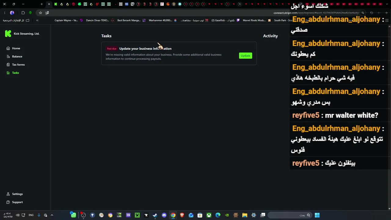Open Microsoft Store from the taskbar
Image resolution: width=391 pixels, height=220 pixels.
pyautogui.click(x=200, y=215)
